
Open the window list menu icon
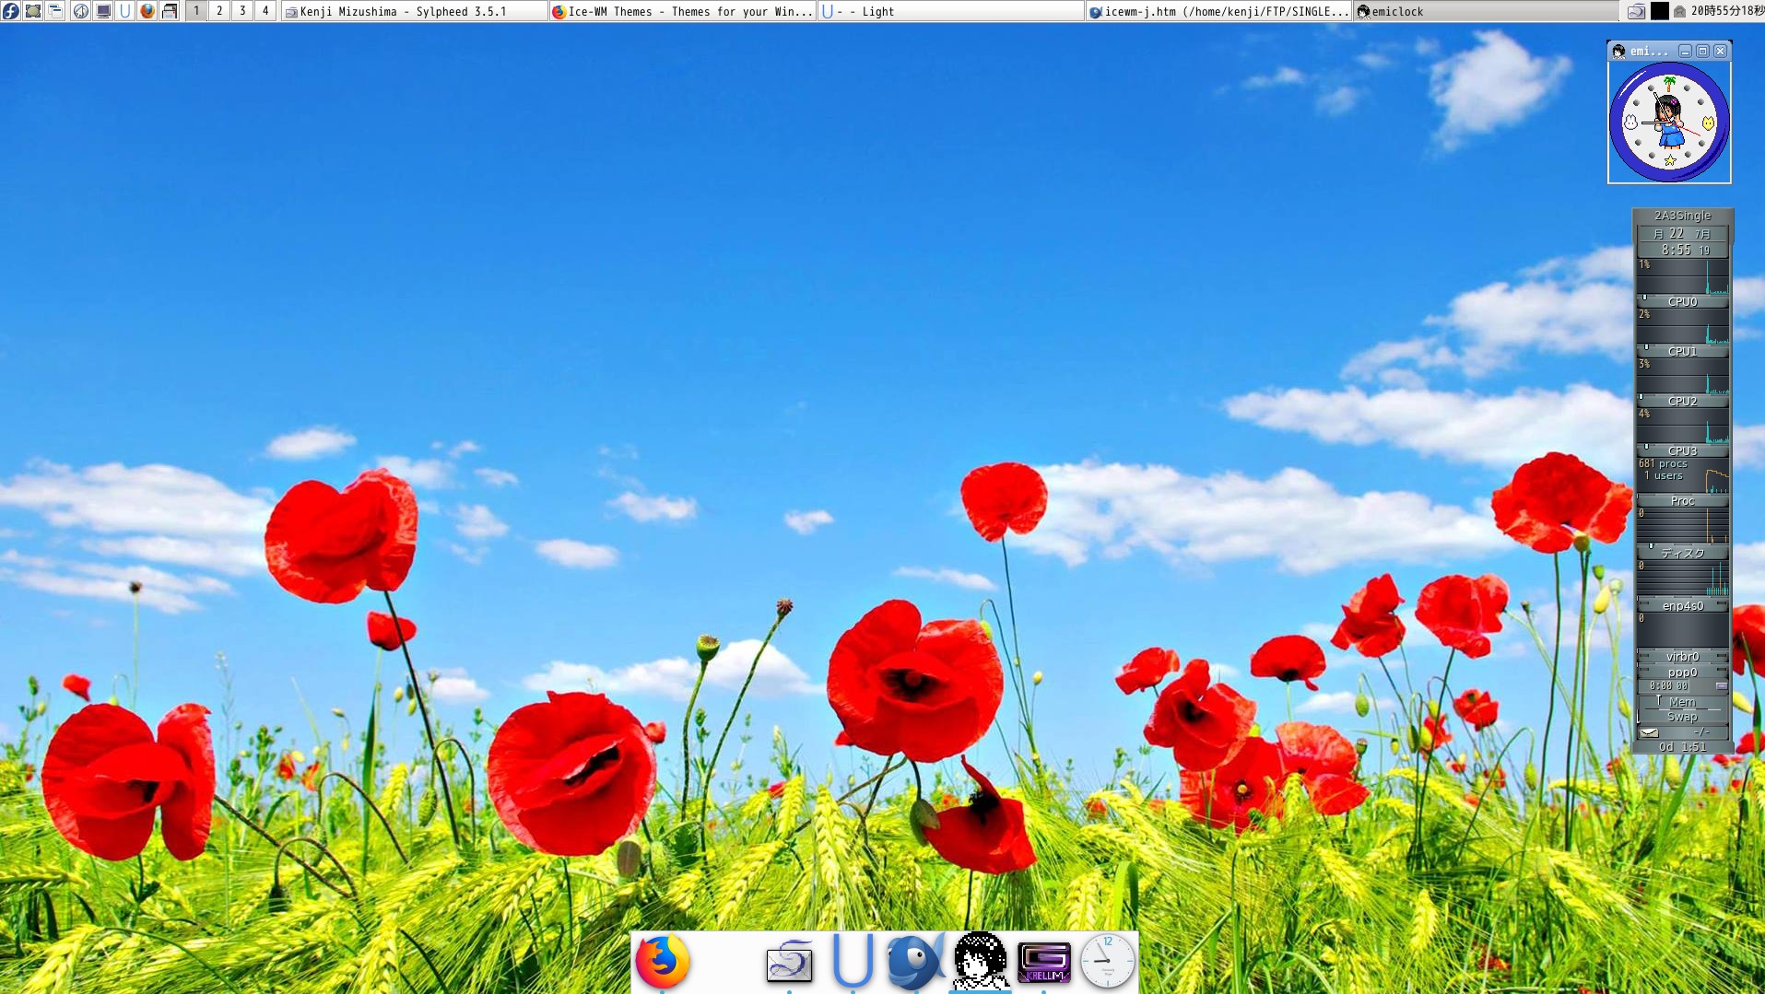click(x=56, y=11)
